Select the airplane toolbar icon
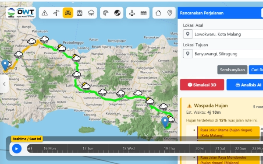 [132, 13]
